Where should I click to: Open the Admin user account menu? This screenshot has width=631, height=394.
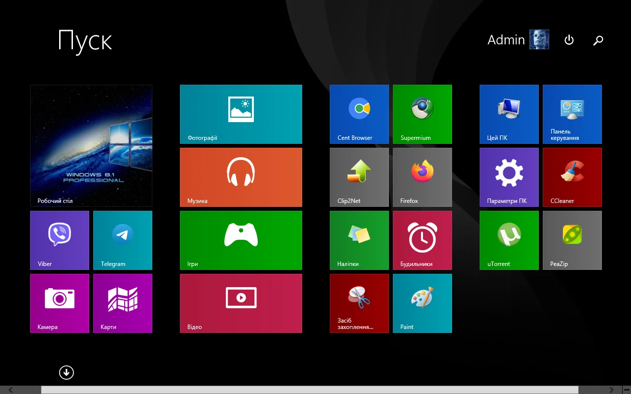518,40
